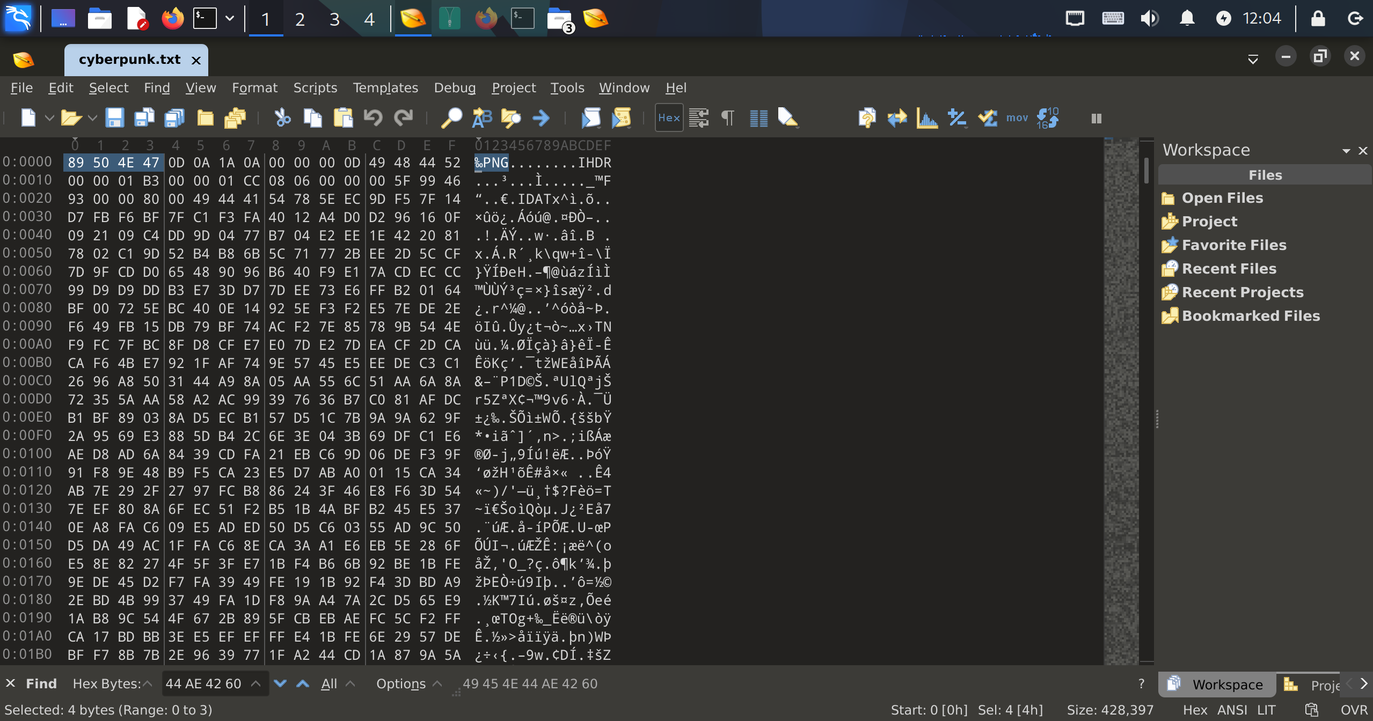Viewport: 1373px width, 721px height.
Task: Click the Find hex bytes input field
Action: 204,683
